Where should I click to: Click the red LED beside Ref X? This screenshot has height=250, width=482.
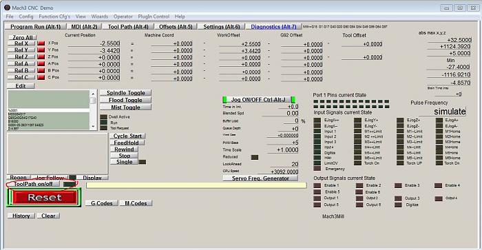click(x=41, y=43)
